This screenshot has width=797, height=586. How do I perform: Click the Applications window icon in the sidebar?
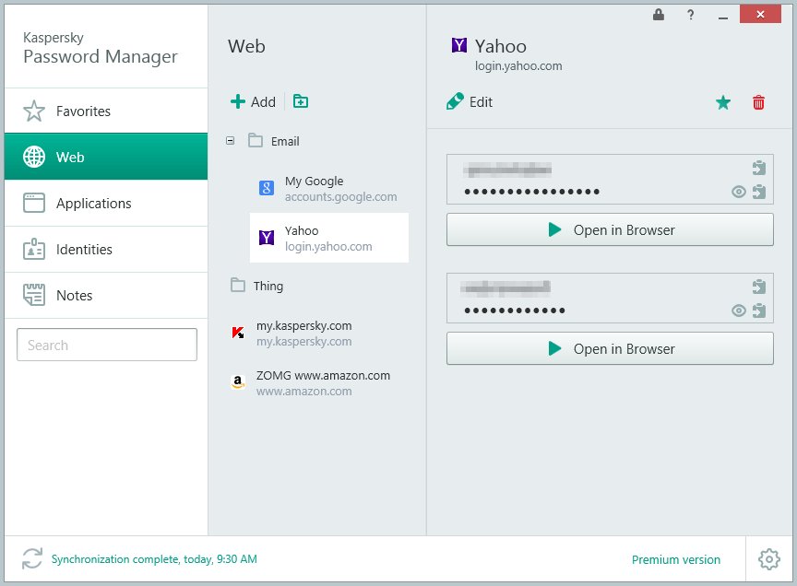tap(34, 203)
